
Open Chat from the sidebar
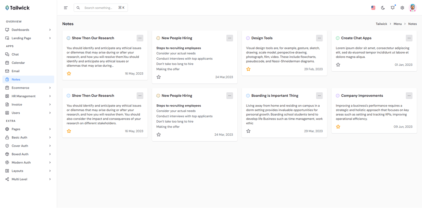pos(15,54)
